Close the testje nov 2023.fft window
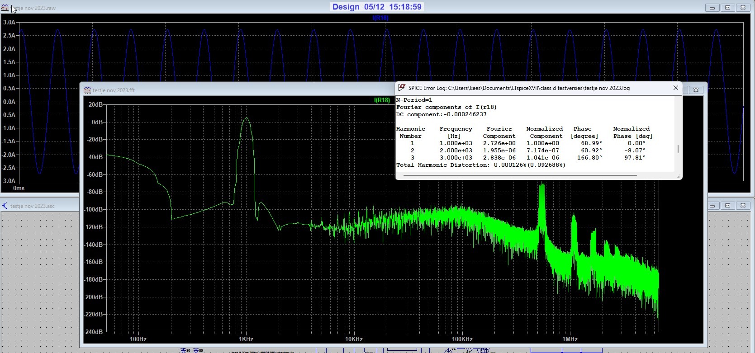 pos(696,90)
